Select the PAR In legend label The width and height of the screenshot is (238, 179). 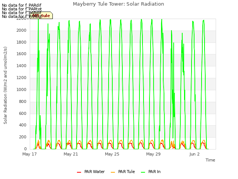click(x=154, y=172)
